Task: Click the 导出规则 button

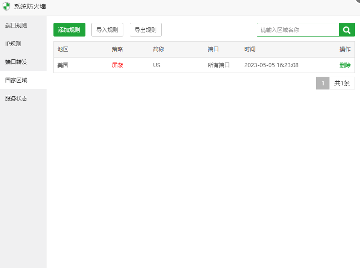Action: 146,30
